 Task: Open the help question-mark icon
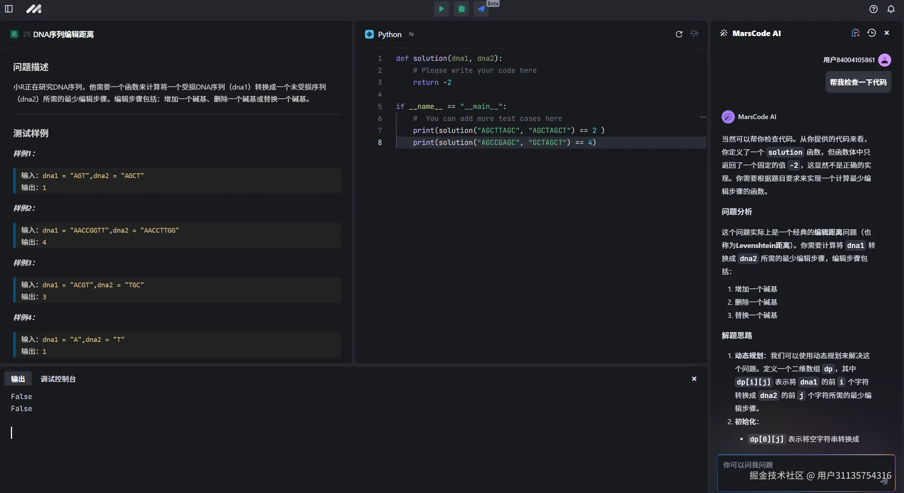point(873,9)
